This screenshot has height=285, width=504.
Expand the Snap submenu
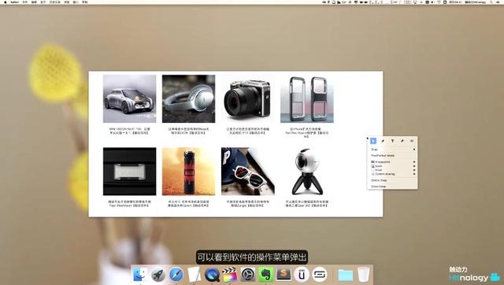pyautogui.click(x=392, y=150)
